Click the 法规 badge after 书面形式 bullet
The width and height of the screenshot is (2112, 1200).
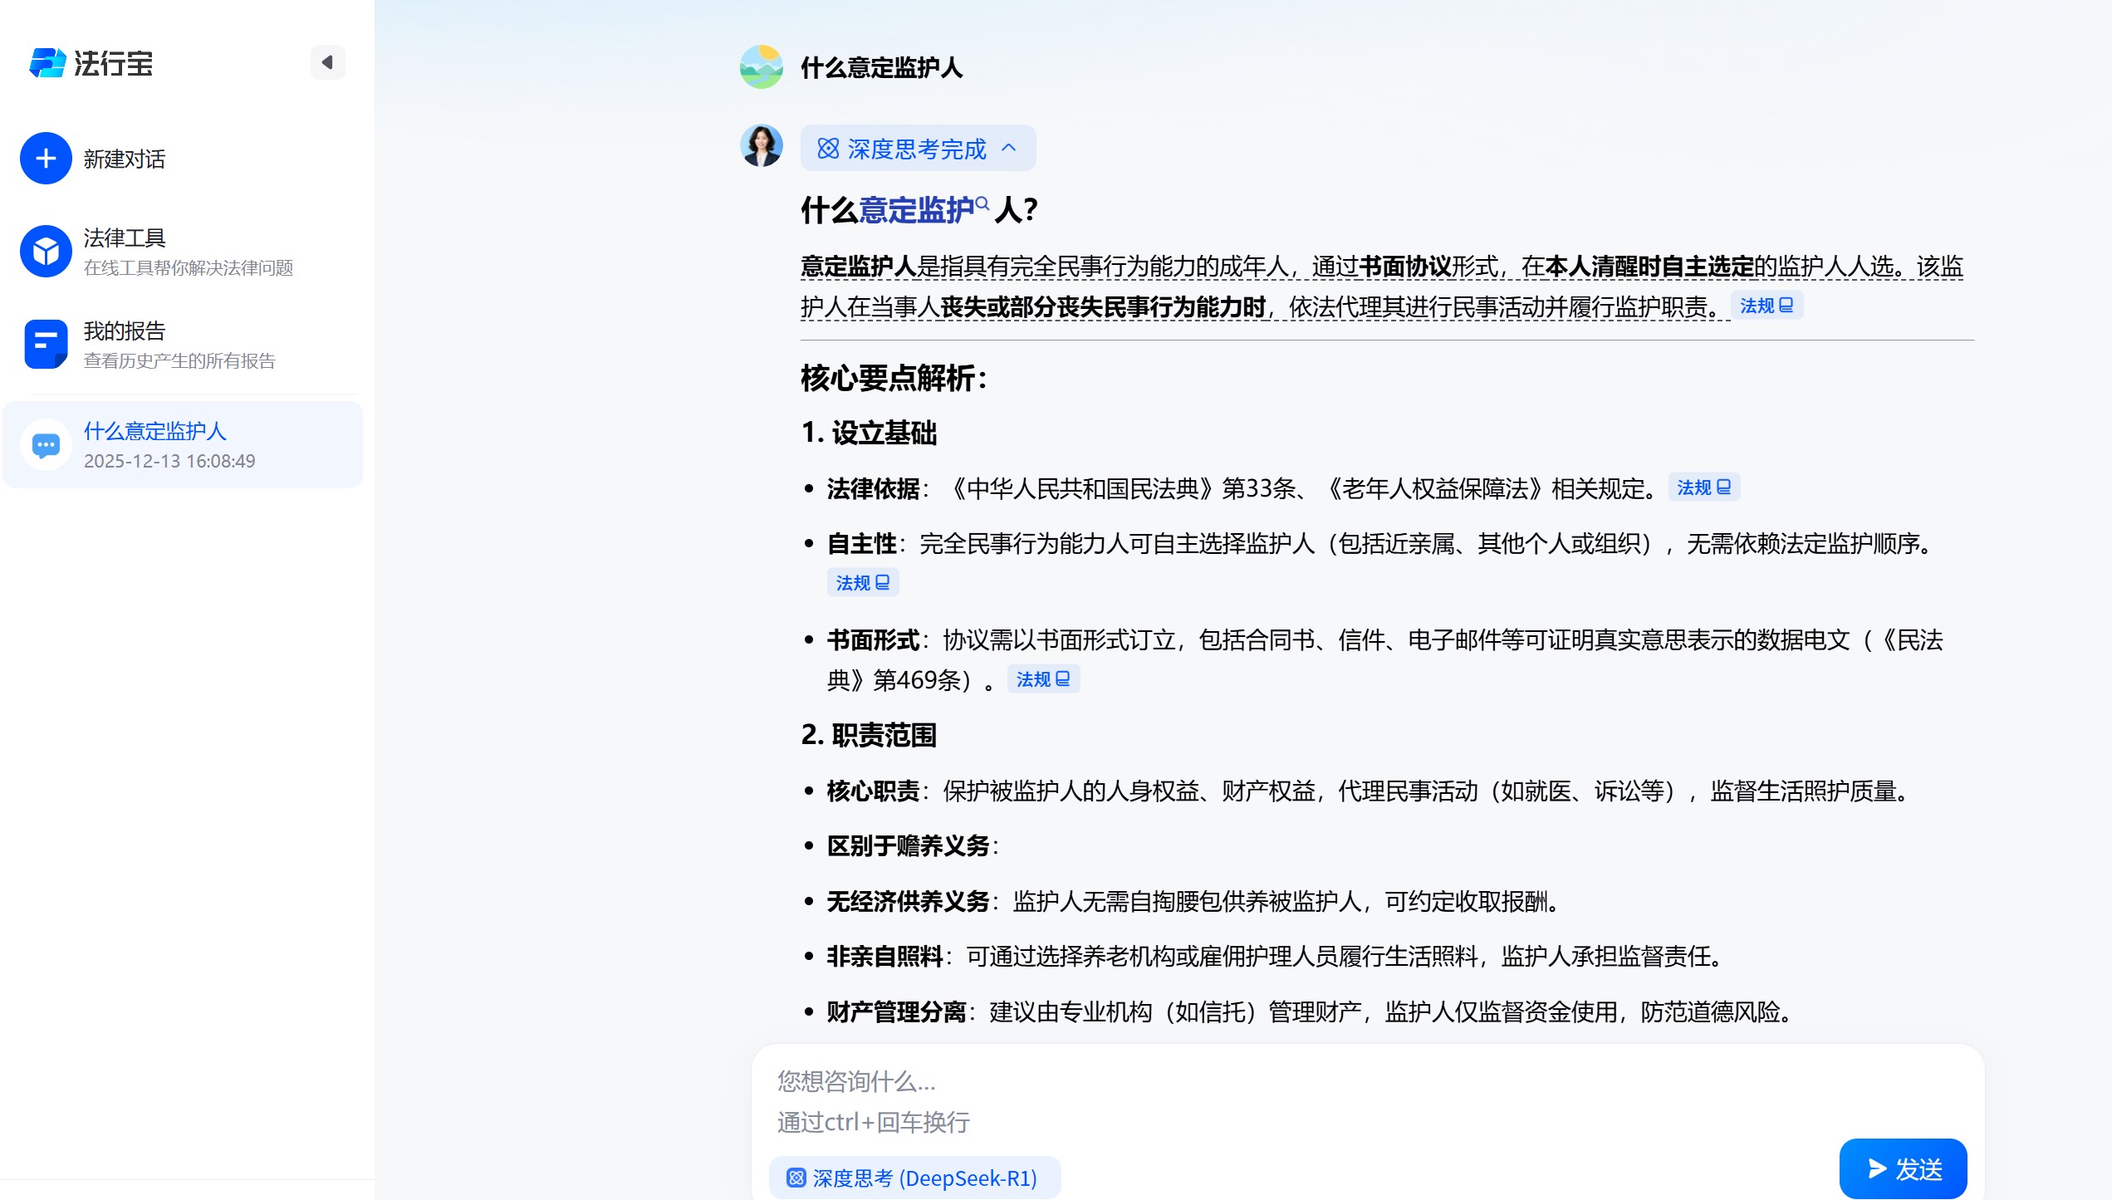[x=1044, y=679]
